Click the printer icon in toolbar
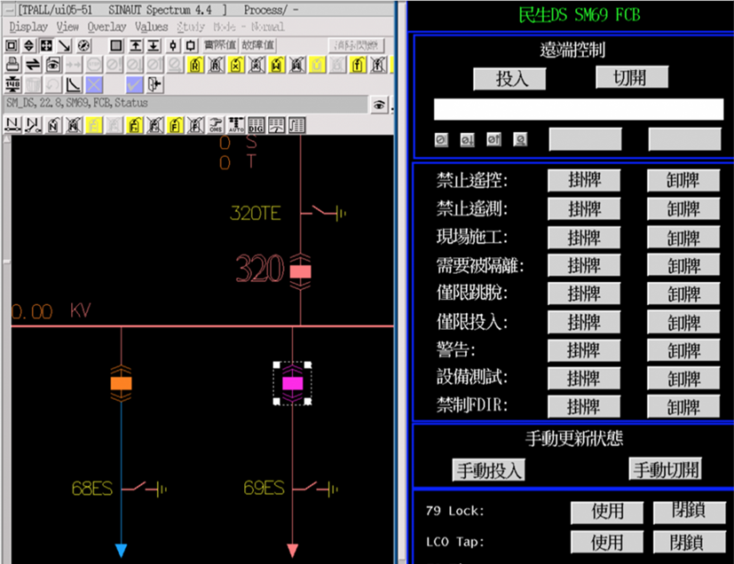Image resolution: width=734 pixels, height=564 pixels. pyautogui.click(x=13, y=65)
